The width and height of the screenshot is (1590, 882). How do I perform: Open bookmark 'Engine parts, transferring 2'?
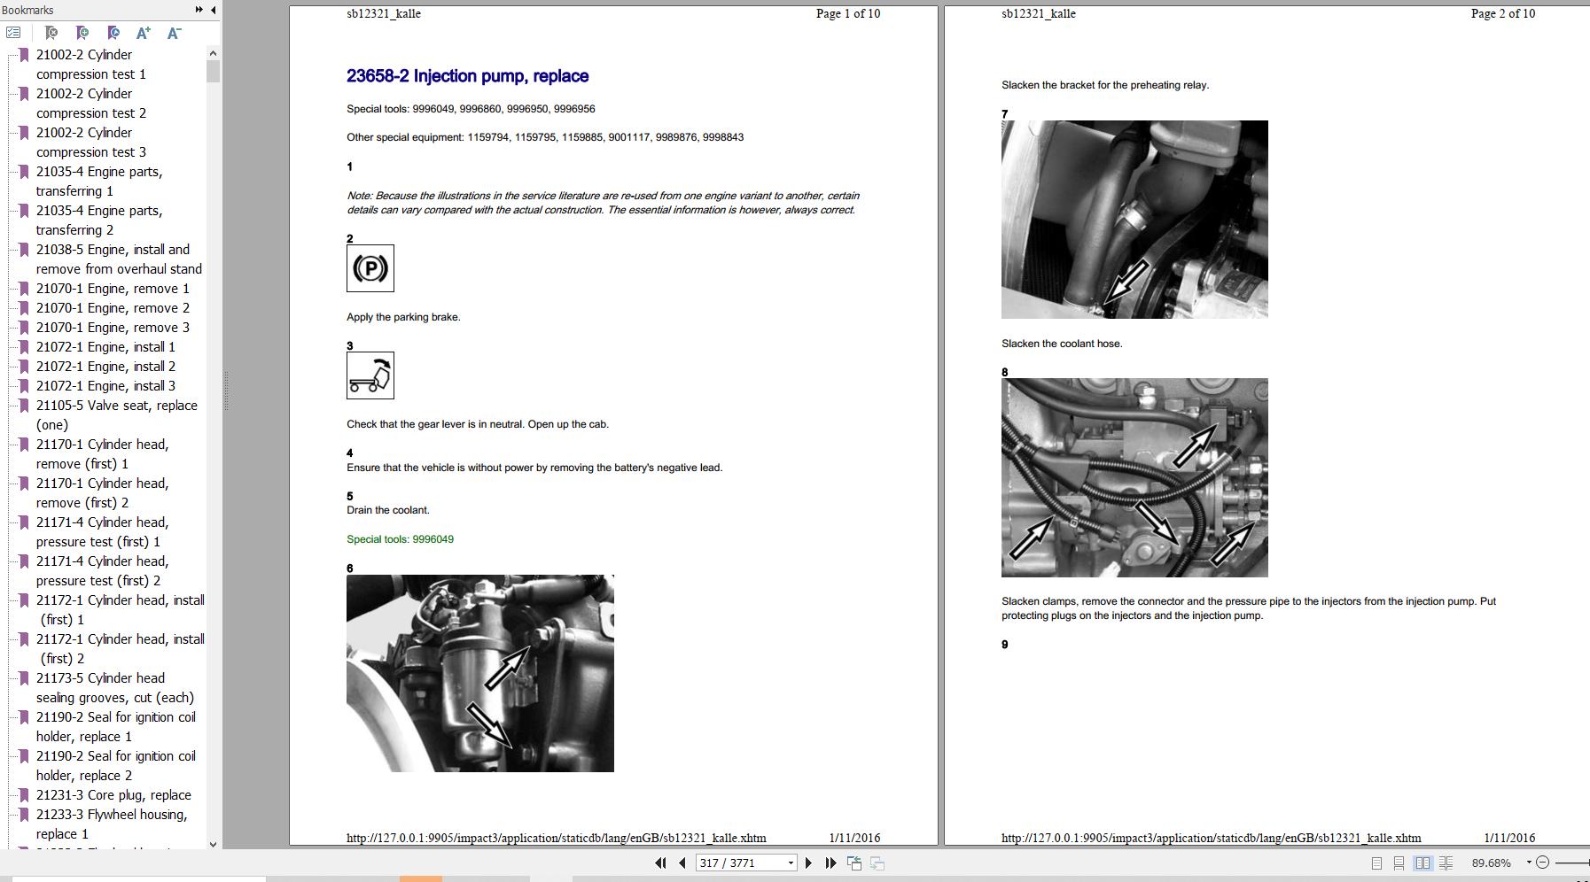tap(99, 220)
